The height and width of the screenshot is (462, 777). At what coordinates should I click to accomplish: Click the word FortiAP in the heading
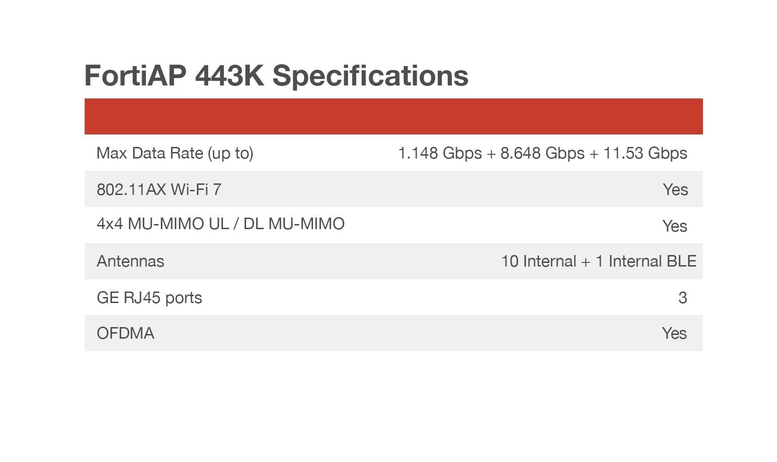click(x=136, y=75)
